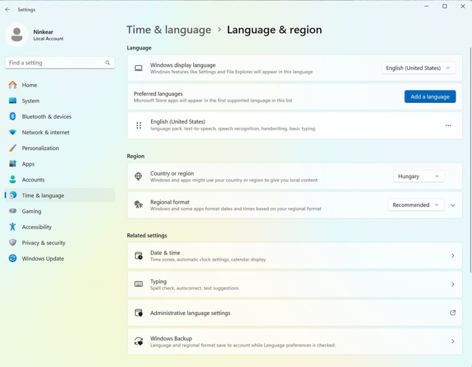Select Privacy & security in the sidebar
This screenshot has width=472, height=367.
(x=44, y=243)
